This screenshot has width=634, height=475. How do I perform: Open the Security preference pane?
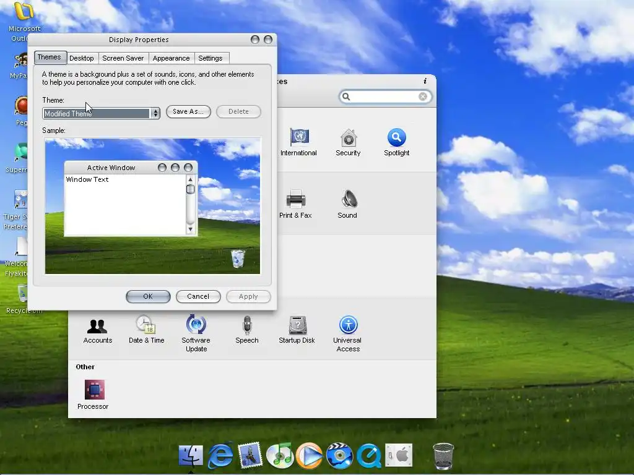click(348, 142)
